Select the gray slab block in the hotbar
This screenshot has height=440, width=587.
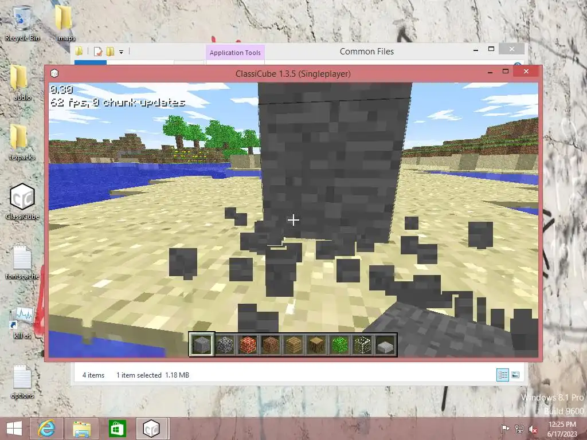point(386,344)
